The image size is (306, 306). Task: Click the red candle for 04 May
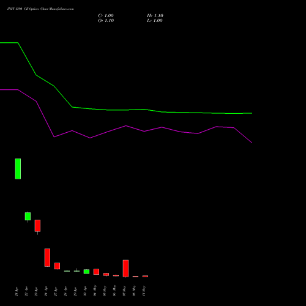(96, 272)
